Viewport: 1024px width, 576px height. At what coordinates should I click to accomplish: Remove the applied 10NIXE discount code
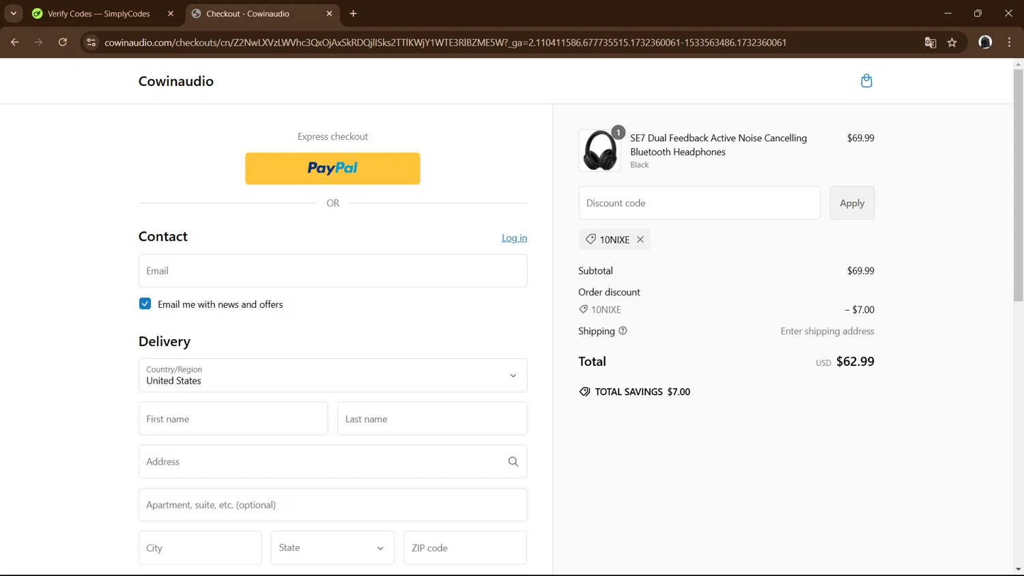[640, 240]
